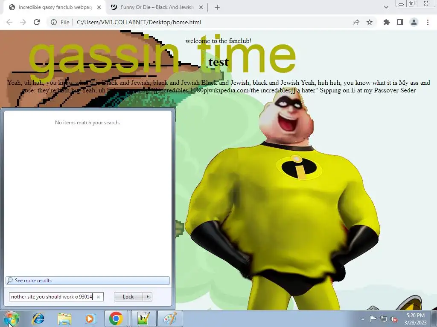This screenshot has width=437, height=327.
Task: Open the Extensions puzzle icon
Action: (x=386, y=22)
